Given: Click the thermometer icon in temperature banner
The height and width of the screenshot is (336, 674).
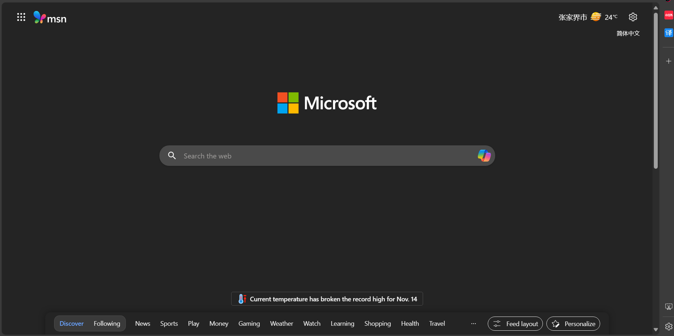Looking at the screenshot, I should pos(242,299).
